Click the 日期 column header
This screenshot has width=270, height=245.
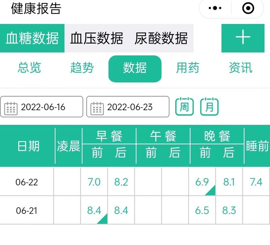[28, 146]
